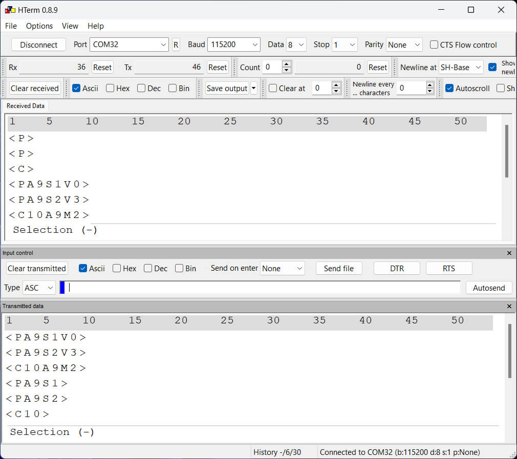Increase the Count spinner value

tap(287, 64)
